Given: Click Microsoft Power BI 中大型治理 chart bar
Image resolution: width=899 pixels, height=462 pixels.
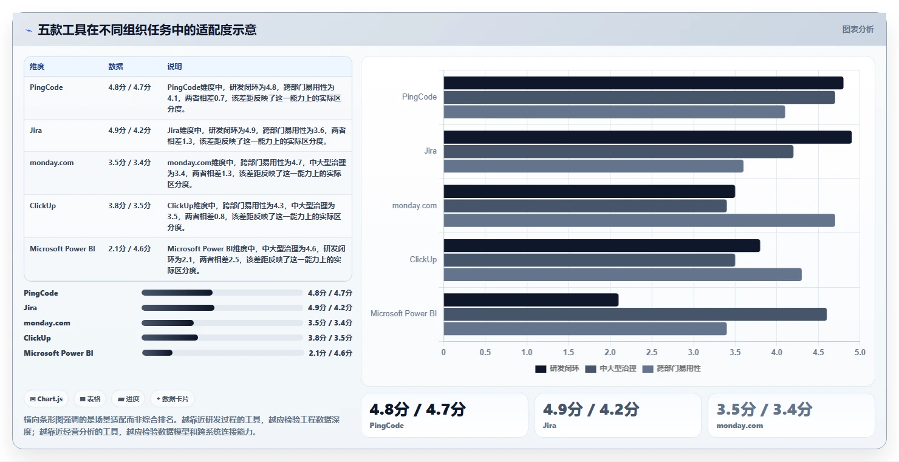Looking at the screenshot, I should point(635,314).
